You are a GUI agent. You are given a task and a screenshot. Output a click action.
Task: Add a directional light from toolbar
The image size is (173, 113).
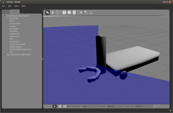pyautogui.click(x=91, y=12)
